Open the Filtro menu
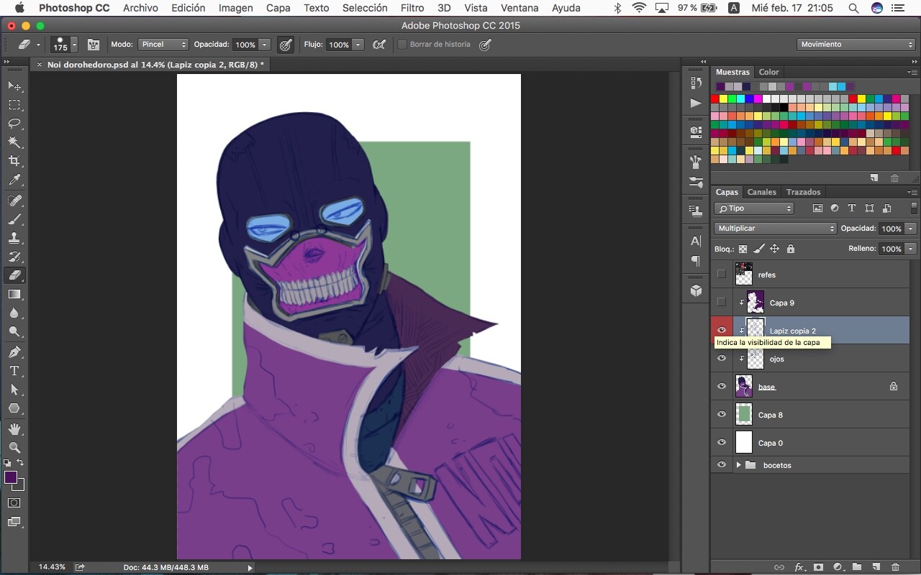This screenshot has height=575, width=921. click(x=412, y=8)
